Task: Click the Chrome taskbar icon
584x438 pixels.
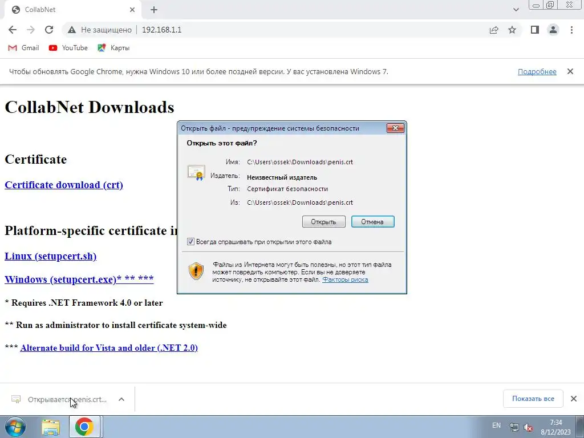Action: coord(84,427)
